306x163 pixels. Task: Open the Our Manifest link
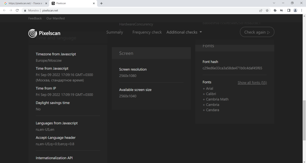click(x=56, y=18)
